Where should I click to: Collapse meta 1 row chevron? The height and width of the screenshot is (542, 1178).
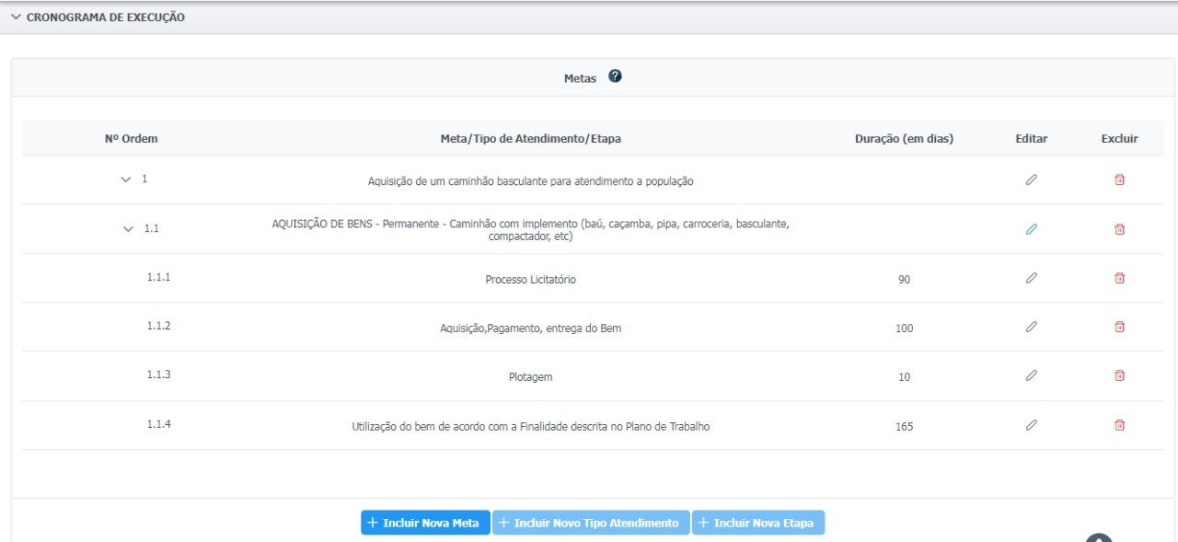click(x=126, y=179)
